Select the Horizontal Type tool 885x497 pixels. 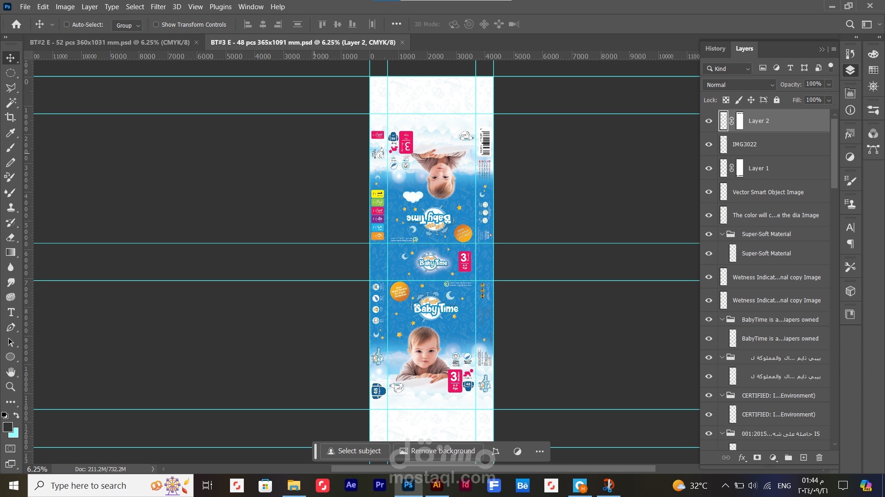tap(10, 312)
